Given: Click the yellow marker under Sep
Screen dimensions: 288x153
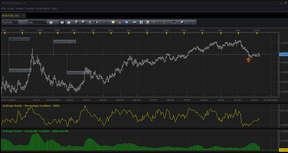Looking at the screenshot, I should (x=184, y=33).
